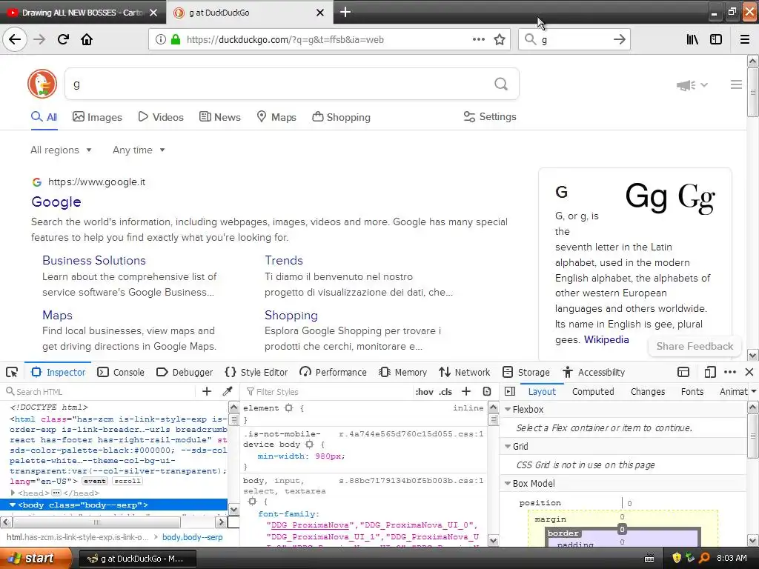Focus the Filter Styles field
This screenshot has width=759, height=569.
coord(329,391)
